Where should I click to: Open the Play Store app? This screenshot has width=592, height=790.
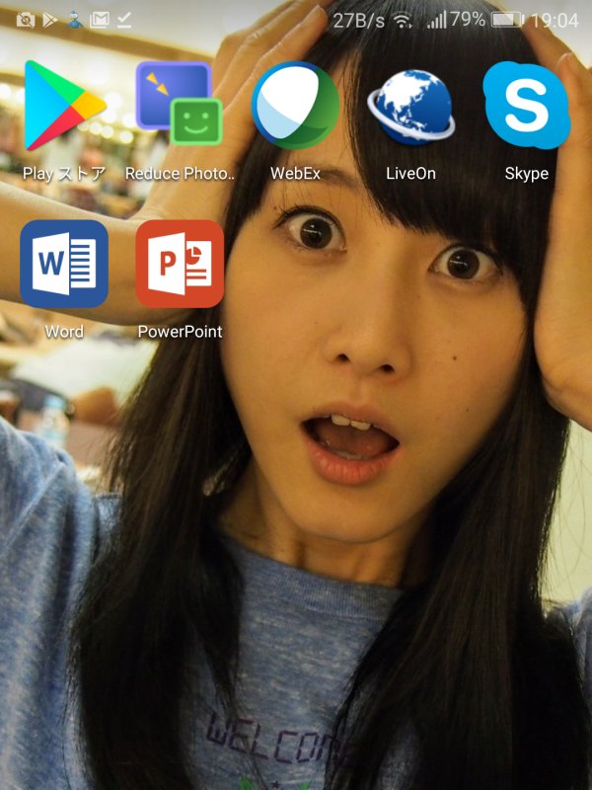[65, 106]
